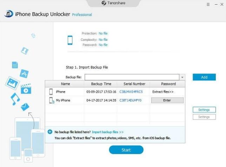Screen dimensions: 226x167
Task: Click the device icon in iPhone row
Action: [51, 92]
